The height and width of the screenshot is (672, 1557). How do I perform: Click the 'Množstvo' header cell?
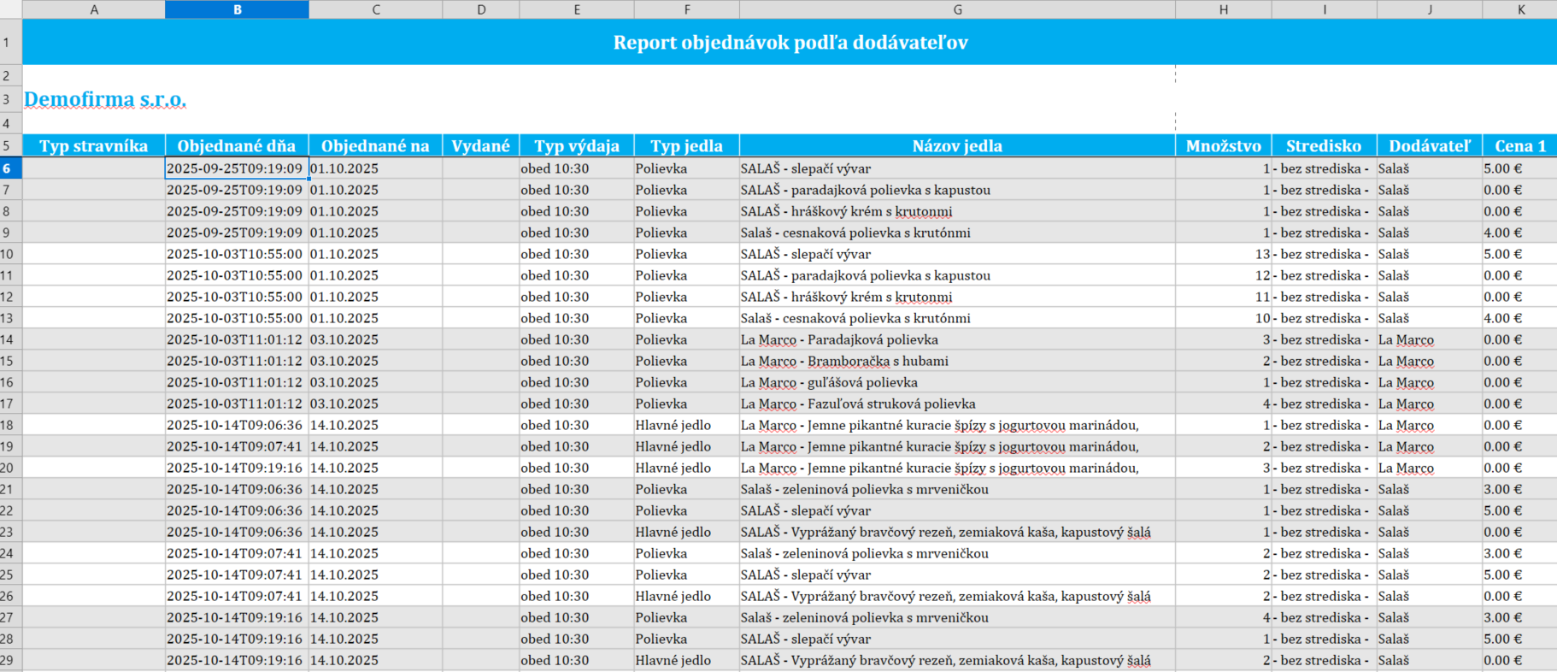tap(1223, 146)
